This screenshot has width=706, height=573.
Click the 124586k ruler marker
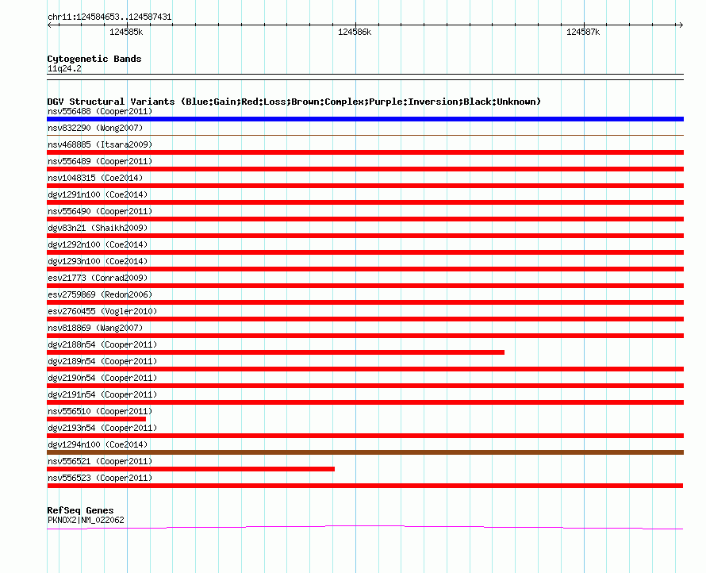point(355,32)
